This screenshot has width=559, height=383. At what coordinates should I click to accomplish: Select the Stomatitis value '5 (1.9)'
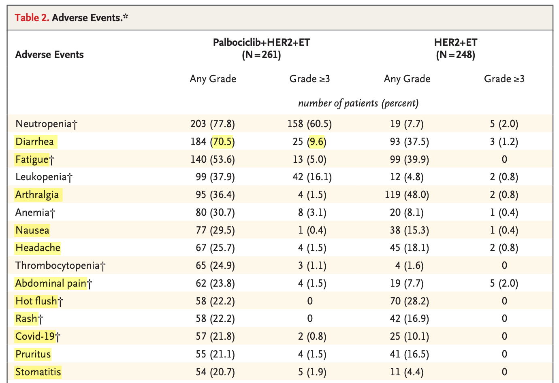tap(312, 372)
